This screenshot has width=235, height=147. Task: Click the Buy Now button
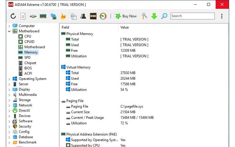click(x=126, y=16)
